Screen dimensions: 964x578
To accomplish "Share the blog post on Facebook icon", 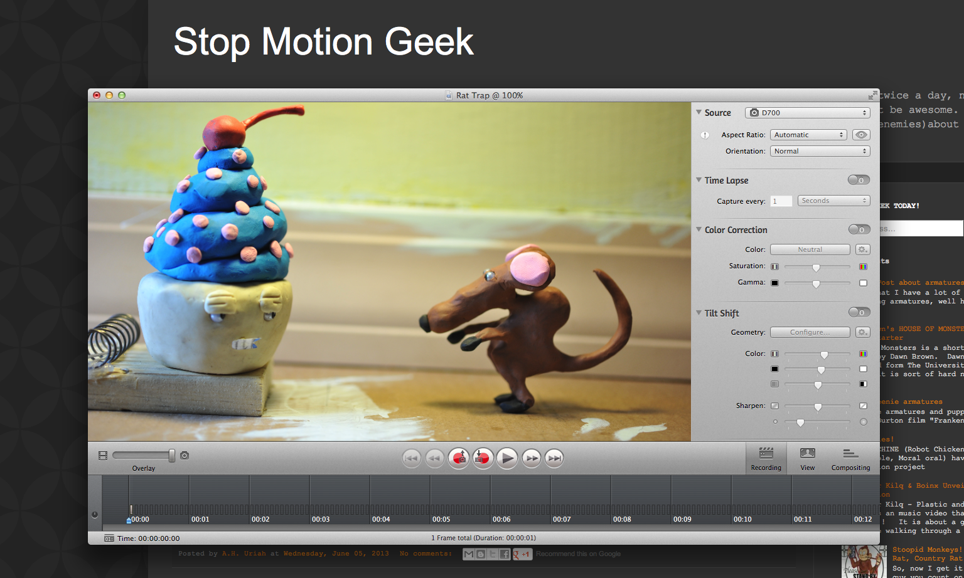I will click(x=505, y=554).
